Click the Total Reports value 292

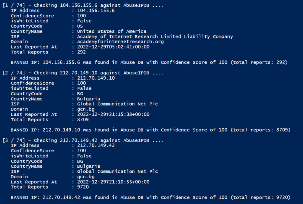[81, 52]
